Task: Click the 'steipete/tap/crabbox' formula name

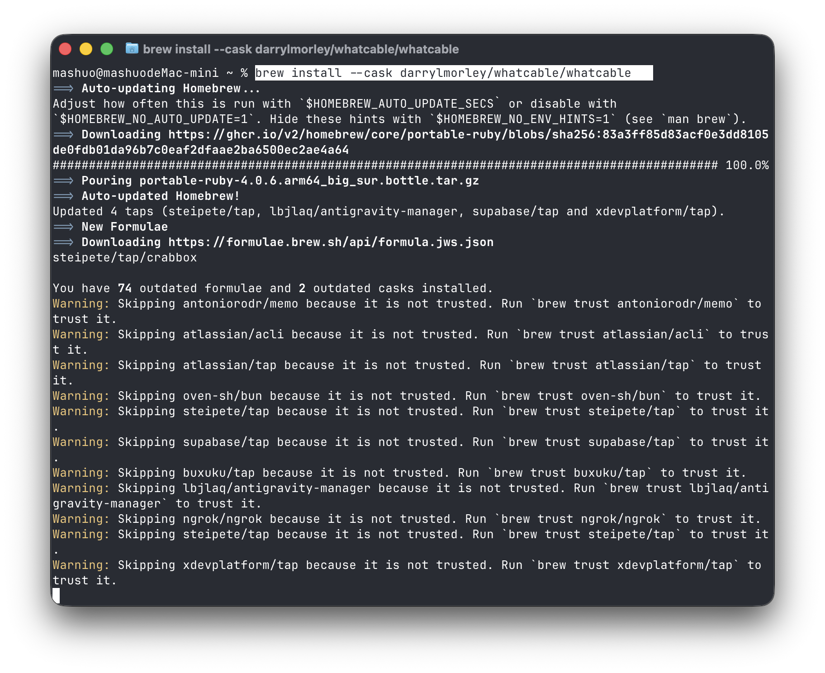Action: click(x=125, y=257)
